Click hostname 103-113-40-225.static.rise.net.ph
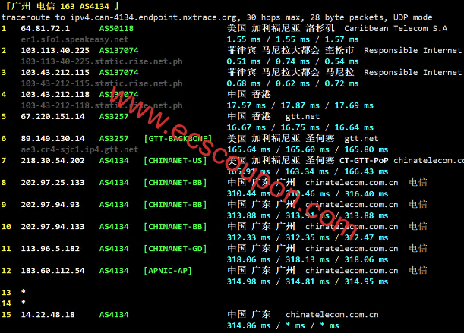The width and height of the screenshot is (464, 333). tap(102, 61)
